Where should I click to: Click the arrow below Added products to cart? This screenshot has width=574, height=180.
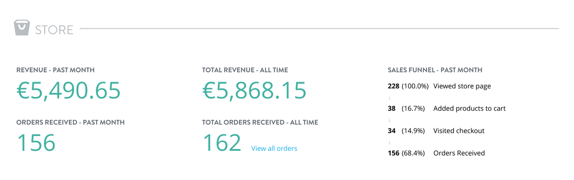[x=389, y=120]
